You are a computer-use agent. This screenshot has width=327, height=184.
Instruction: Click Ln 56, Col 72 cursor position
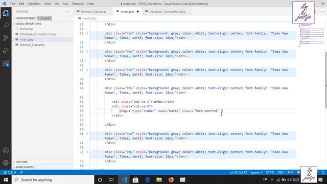tap(239, 172)
